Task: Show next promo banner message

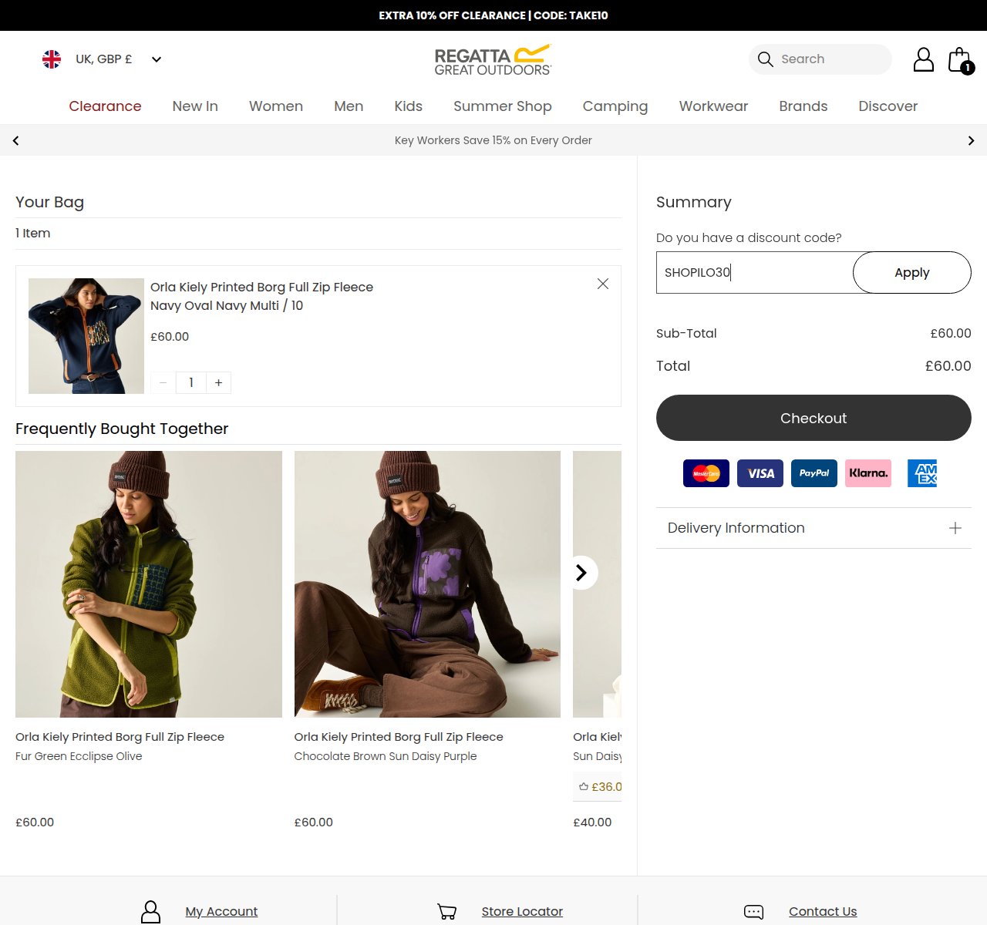Action: pos(971,140)
